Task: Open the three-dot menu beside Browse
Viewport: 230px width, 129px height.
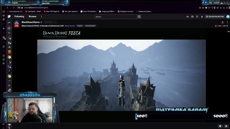Action: (x=42, y=17)
